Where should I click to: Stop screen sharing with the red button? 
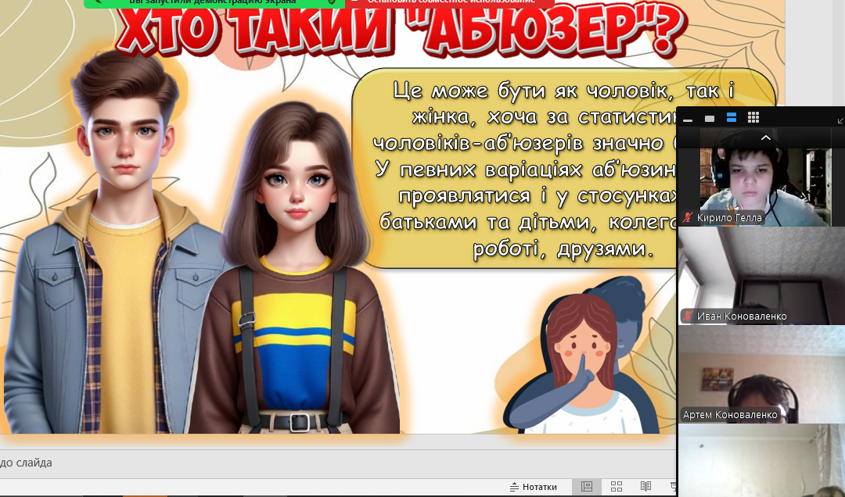coord(449,3)
